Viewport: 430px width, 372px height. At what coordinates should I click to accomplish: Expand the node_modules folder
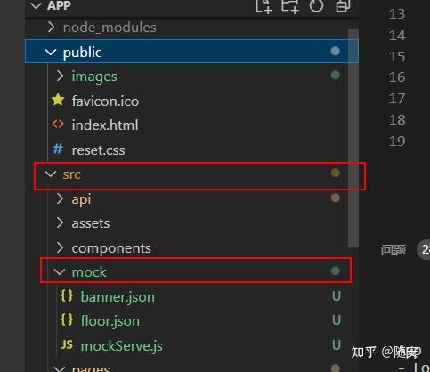coord(51,27)
